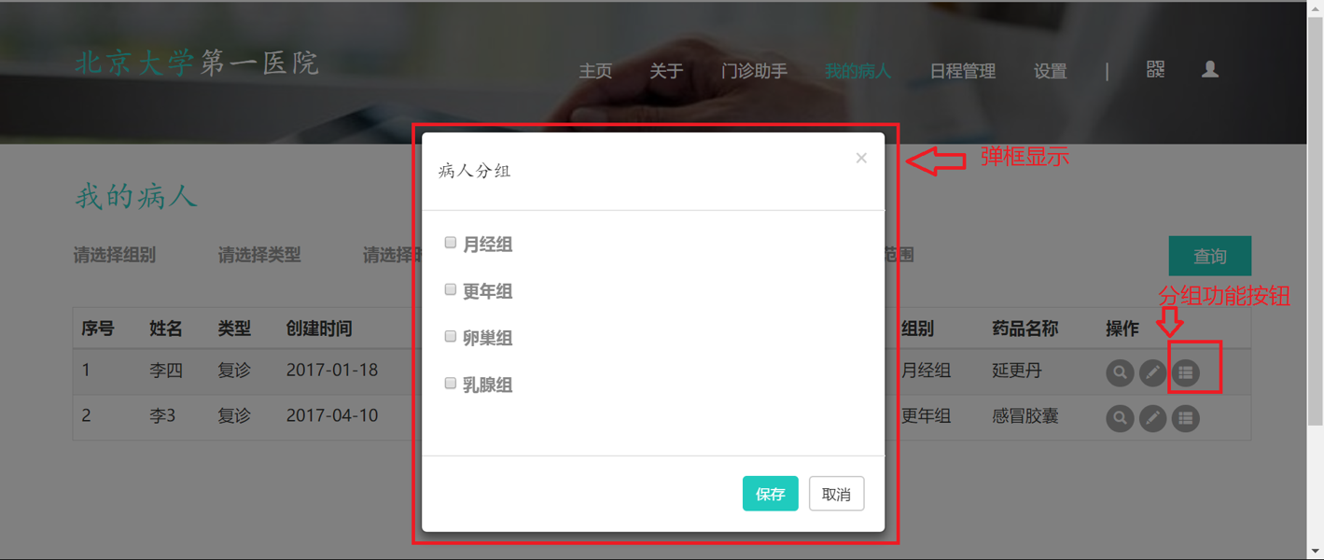Open the 日程管理 menu item
Screen dimensions: 1324x560
click(x=963, y=71)
